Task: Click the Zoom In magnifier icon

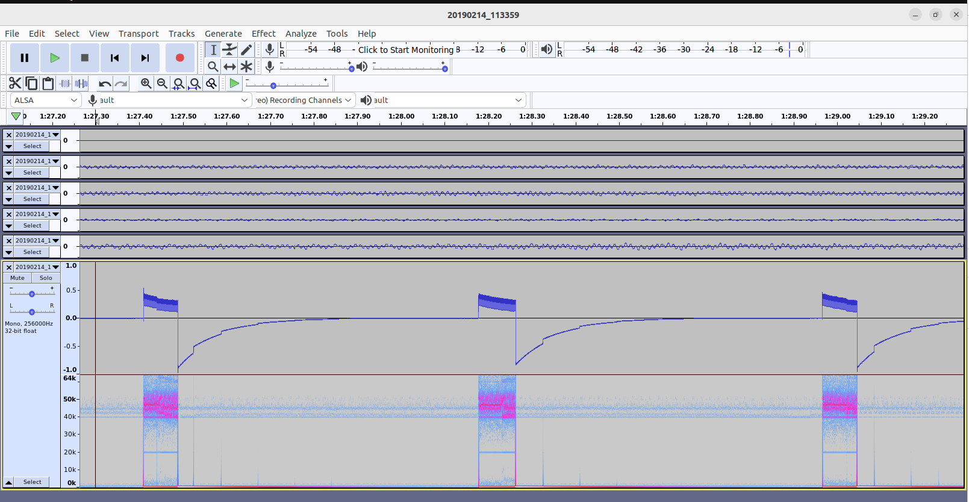Action: tap(146, 84)
